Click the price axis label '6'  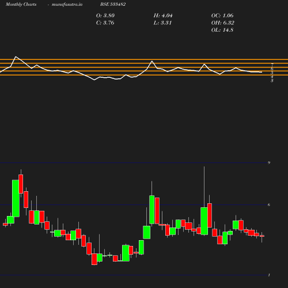(x=269, y=205)
